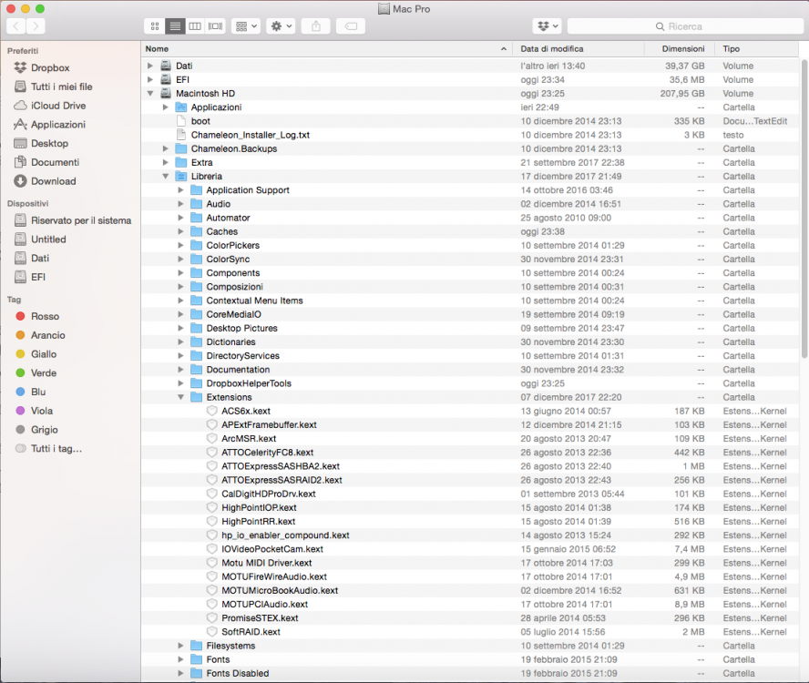The height and width of the screenshot is (683, 809).
Task: Collapse the Libreria folder
Action: coord(165,177)
